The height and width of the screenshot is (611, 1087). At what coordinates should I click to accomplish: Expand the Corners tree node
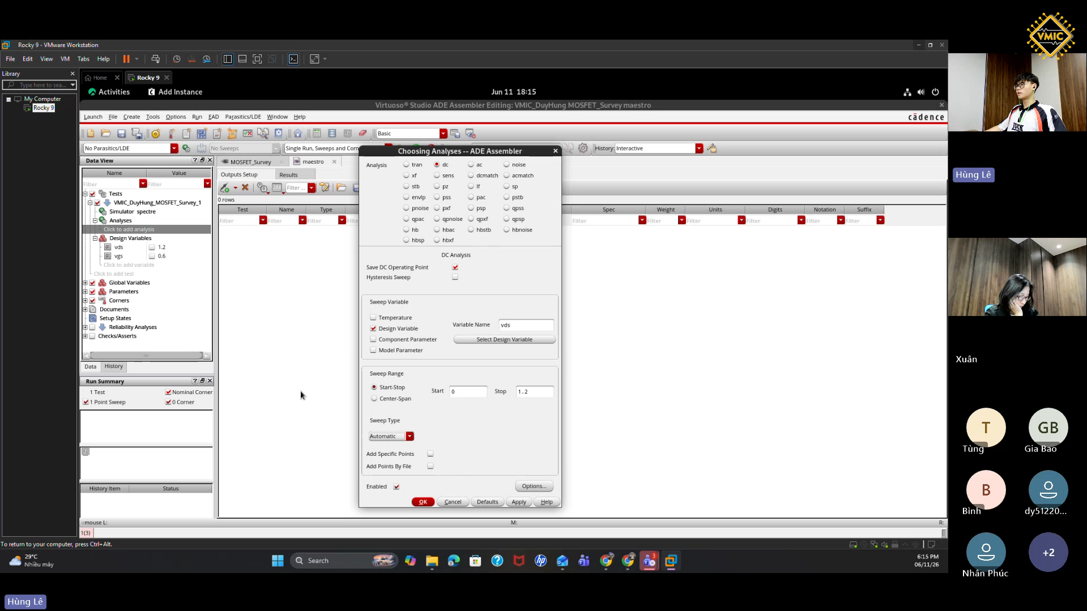86,301
